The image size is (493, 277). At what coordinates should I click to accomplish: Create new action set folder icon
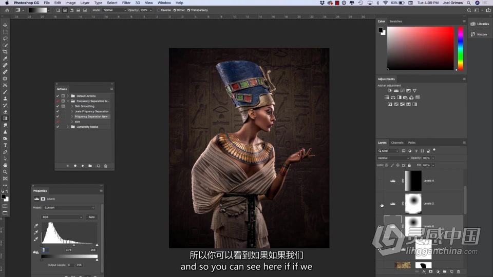(x=90, y=166)
